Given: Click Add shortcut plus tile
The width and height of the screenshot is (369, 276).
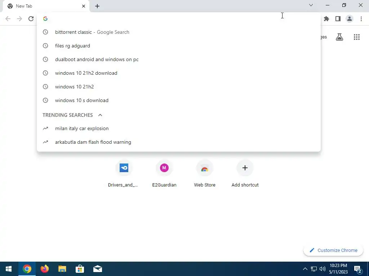Looking at the screenshot, I should 245,174.
